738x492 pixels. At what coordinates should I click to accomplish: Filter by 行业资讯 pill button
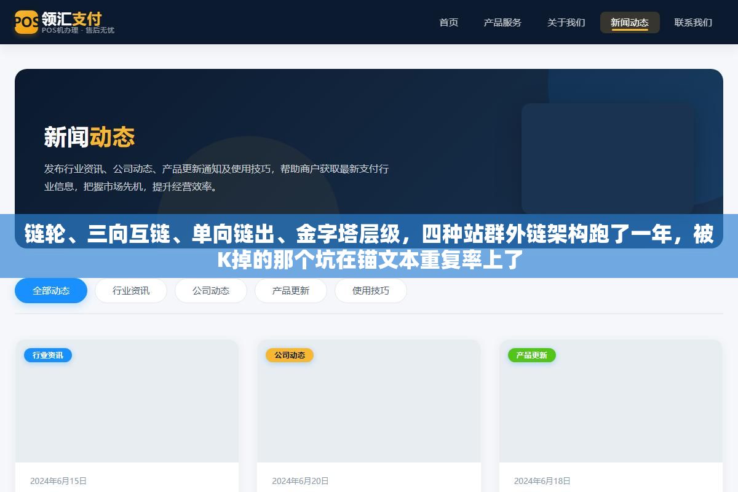point(131,291)
